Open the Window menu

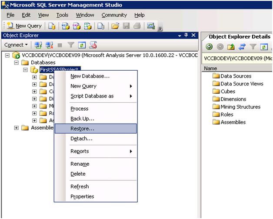85,15
